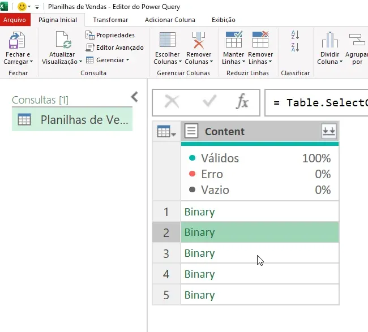The image size is (368, 332).
Task: Cancel formula edit with X icon
Action: point(172,102)
